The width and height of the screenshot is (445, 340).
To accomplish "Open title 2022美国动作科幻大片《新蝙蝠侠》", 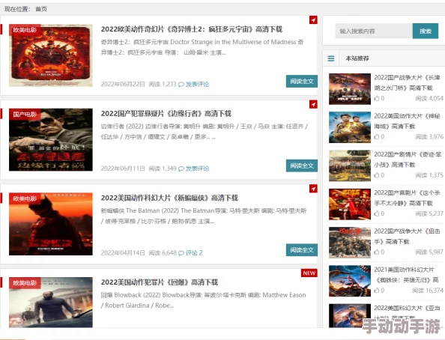I will point(169,198).
